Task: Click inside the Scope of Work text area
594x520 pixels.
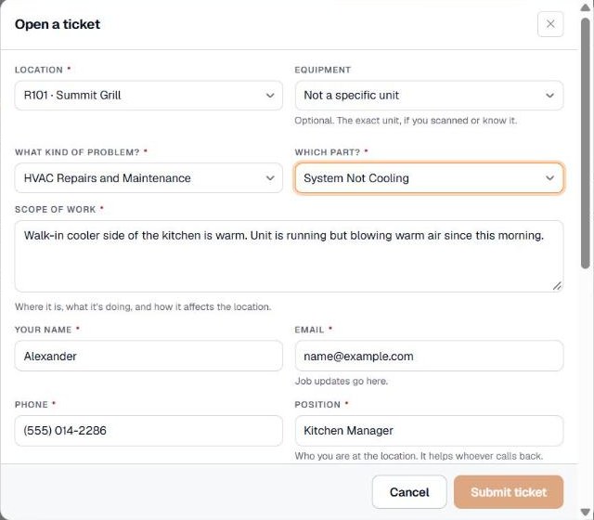Action: (289, 256)
